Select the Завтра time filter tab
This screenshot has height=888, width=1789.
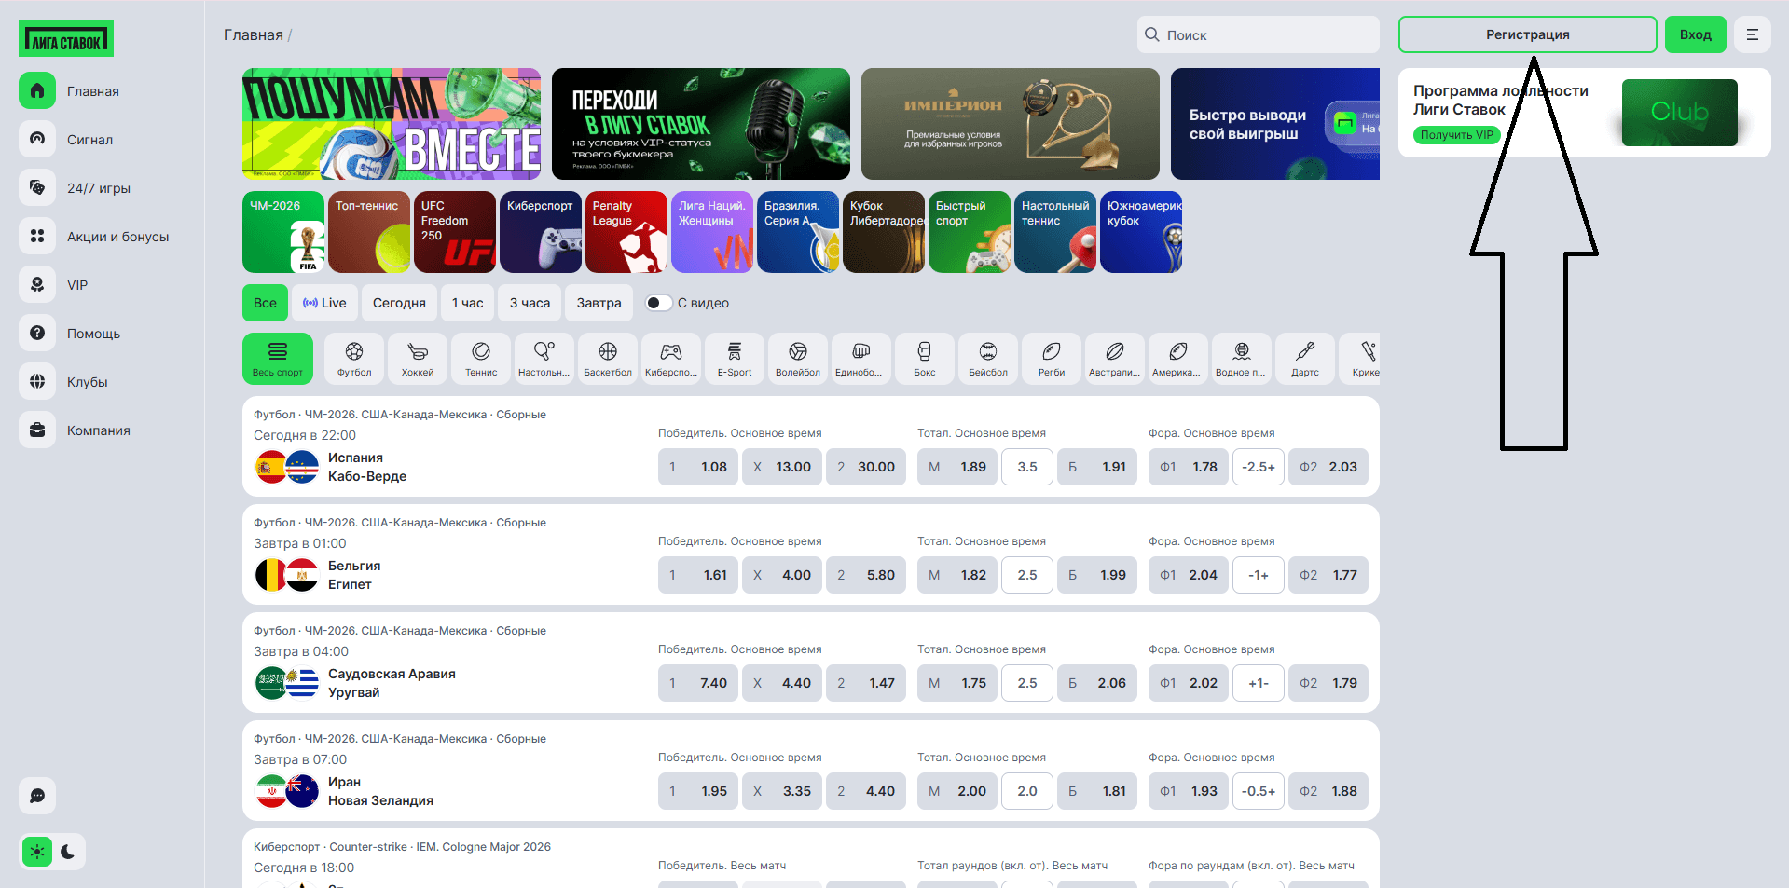[599, 303]
